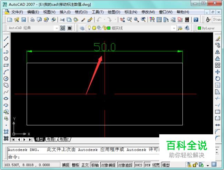Click the Help question mark icon
This screenshot has width=224, height=170.
196,20
